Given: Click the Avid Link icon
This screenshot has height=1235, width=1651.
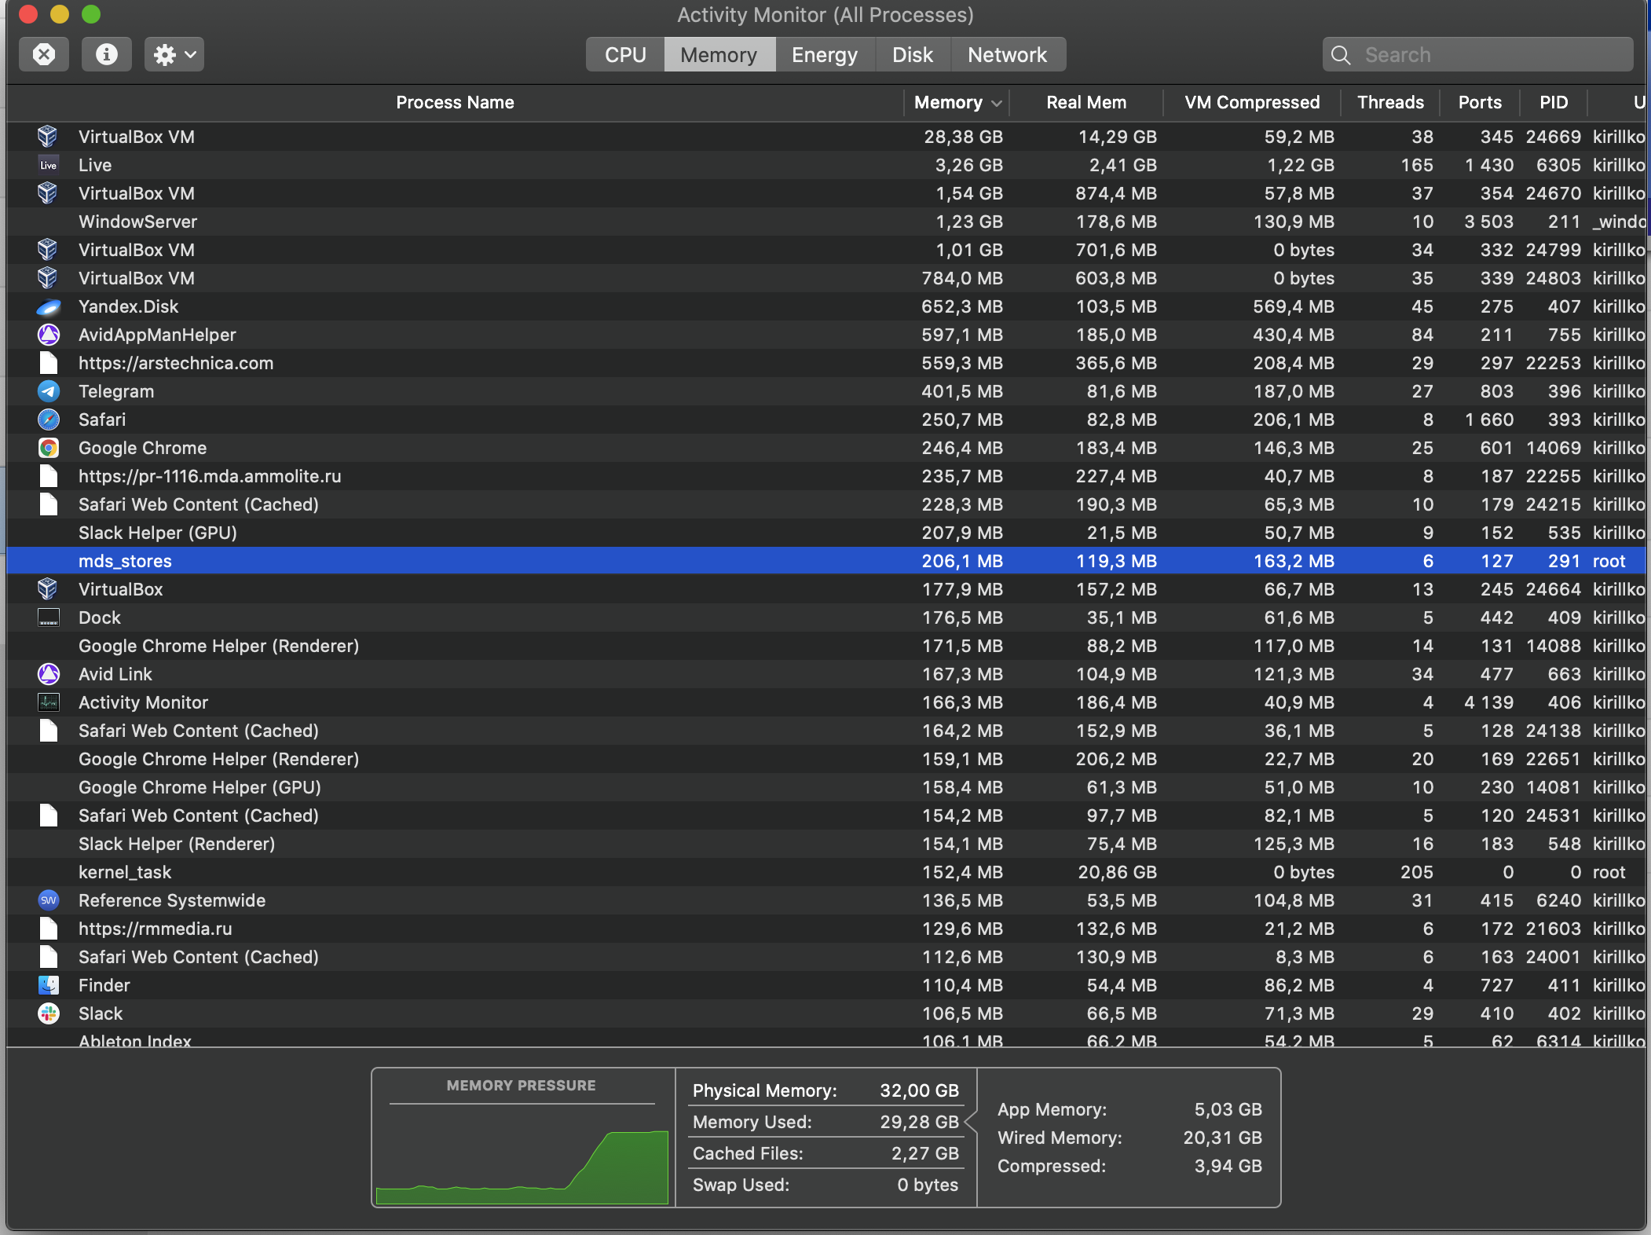Looking at the screenshot, I should click(x=48, y=674).
